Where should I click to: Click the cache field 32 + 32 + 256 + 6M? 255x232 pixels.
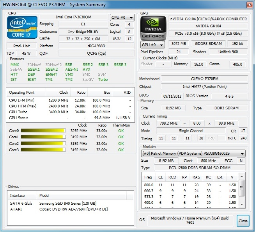(83, 39)
